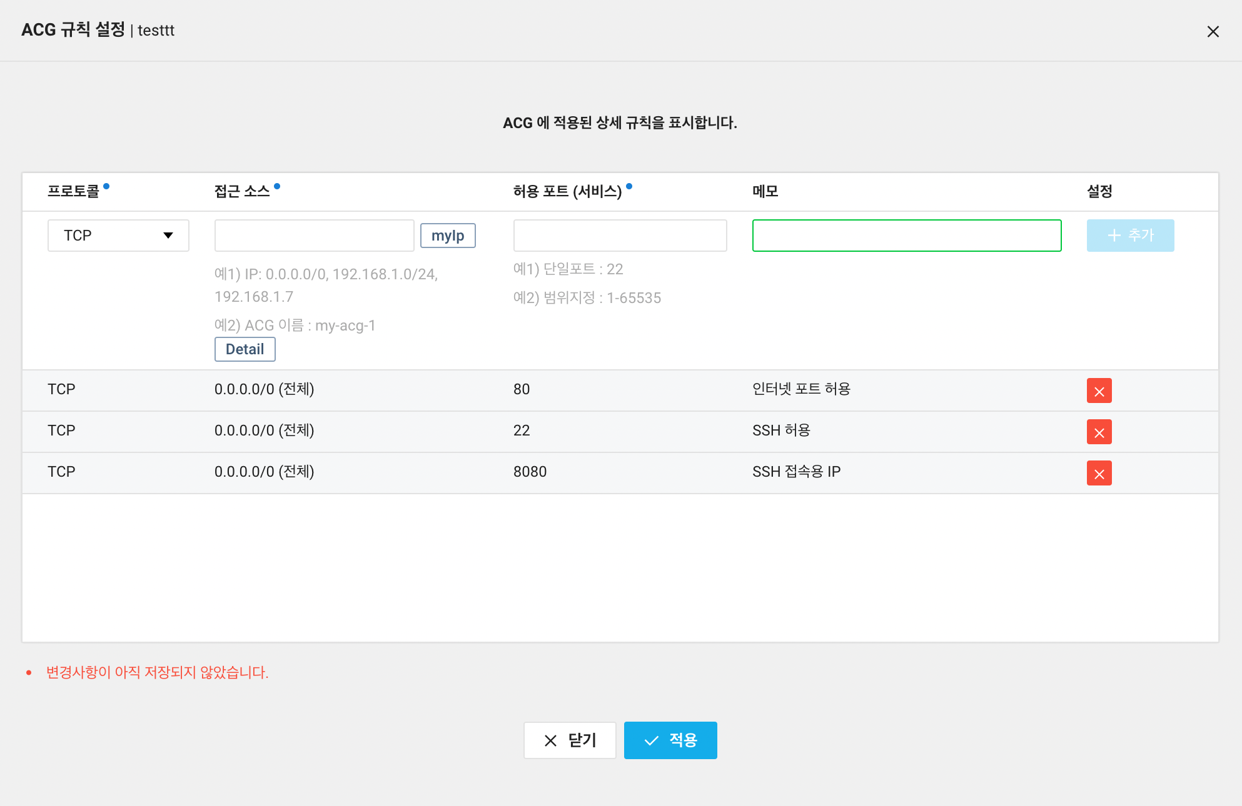The height and width of the screenshot is (806, 1242).
Task: Click the 프로토콜 column header
Action: (74, 191)
